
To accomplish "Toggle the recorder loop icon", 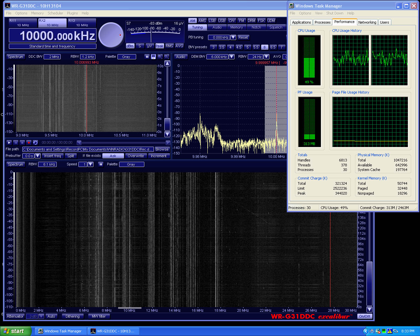I will 35,142.
